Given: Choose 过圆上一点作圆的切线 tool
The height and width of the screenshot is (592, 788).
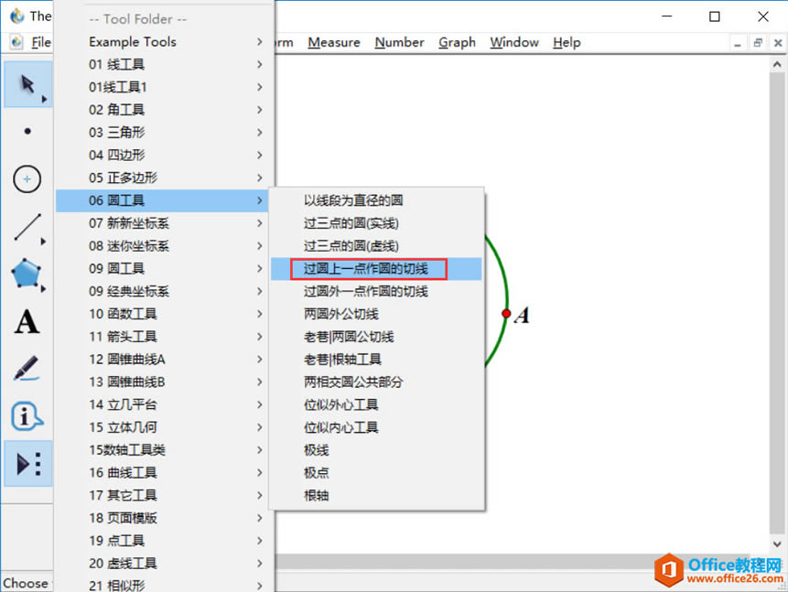Looking at the screenshot, I should [x=376, y=268].
